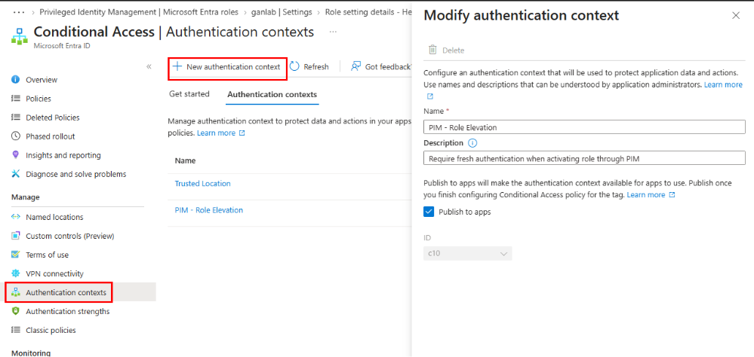
Task: Open the more options ellipsis beside page title
Action: [334, 32]
